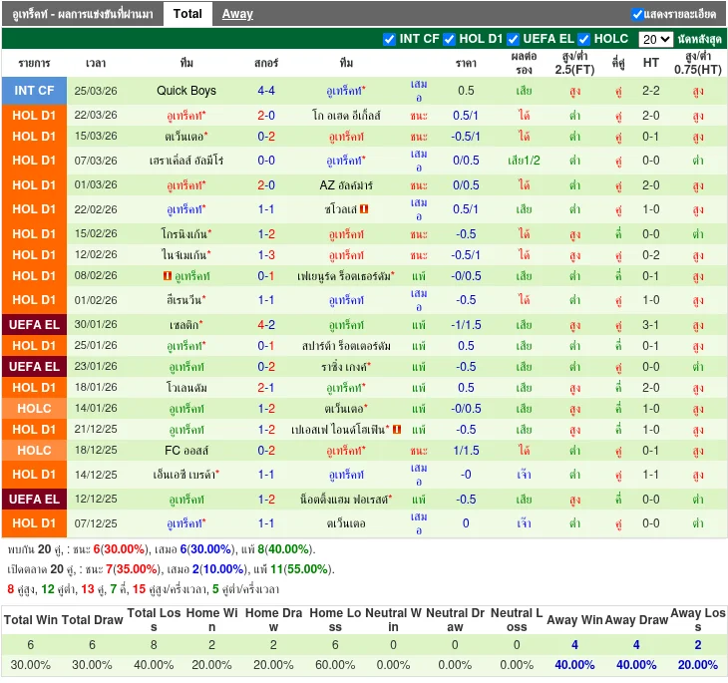Click UEFA EL badge for 30/01/26 match
Screen dimensions: 728x683
tap(34, 325)
